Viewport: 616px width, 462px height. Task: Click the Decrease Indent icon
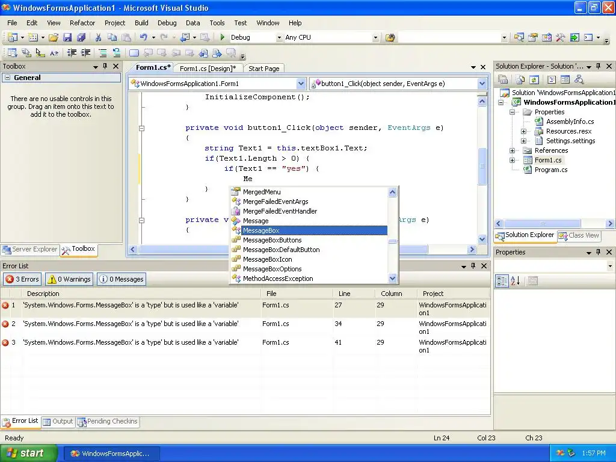72,53
